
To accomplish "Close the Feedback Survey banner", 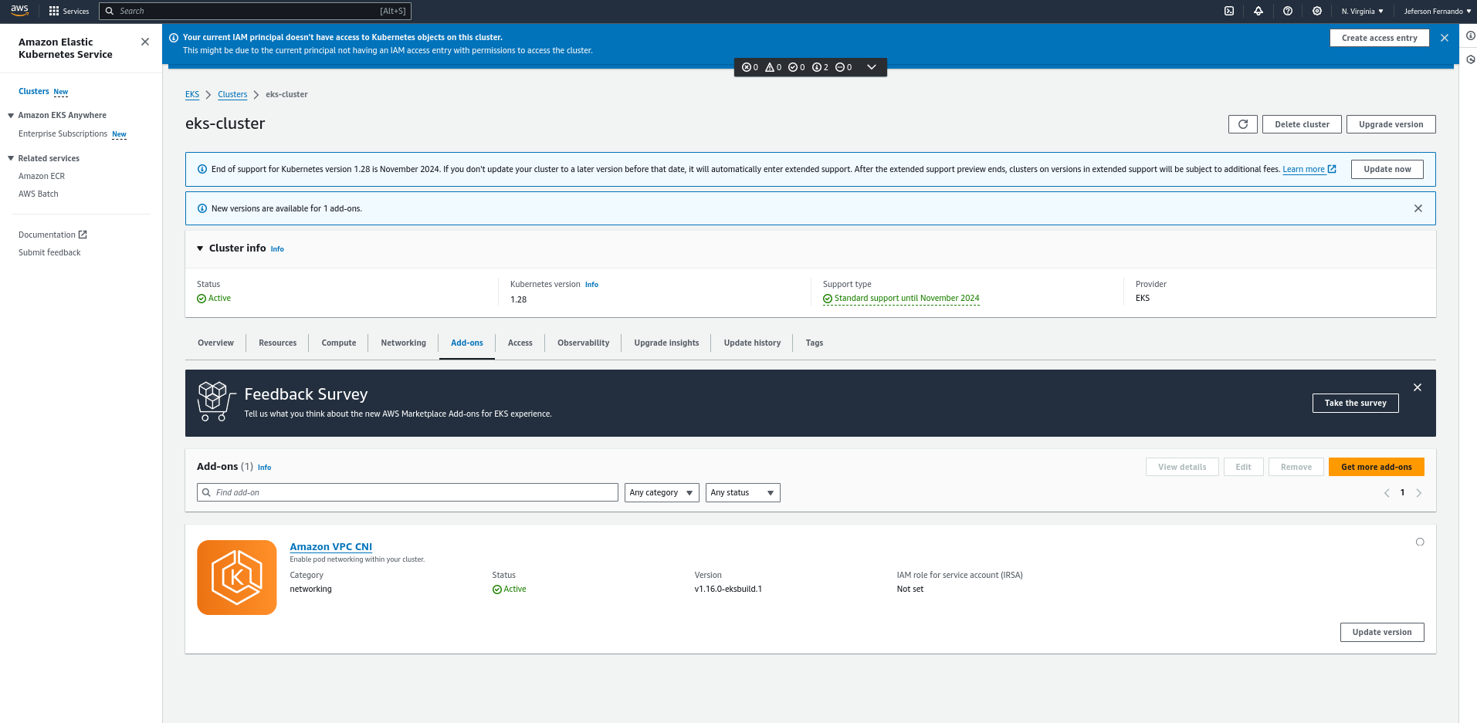I will (1418, 387).
